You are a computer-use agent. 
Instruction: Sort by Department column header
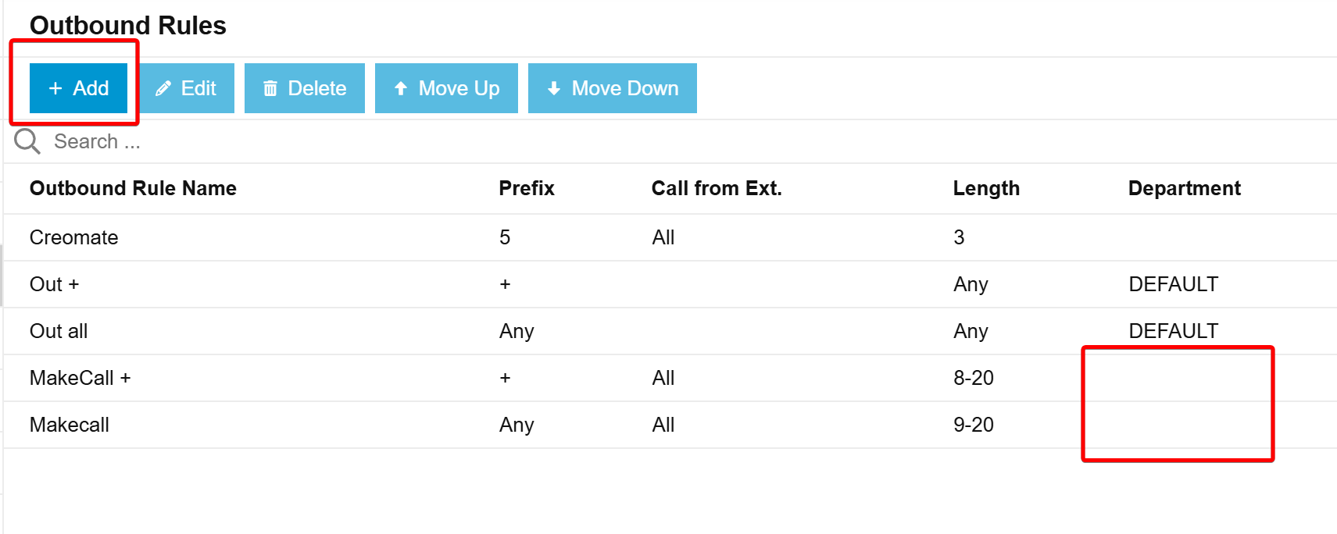point(1185,188)
